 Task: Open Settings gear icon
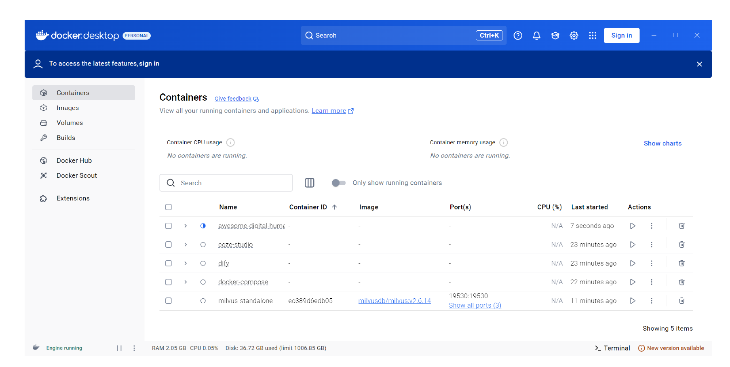(x=574, y=36)
